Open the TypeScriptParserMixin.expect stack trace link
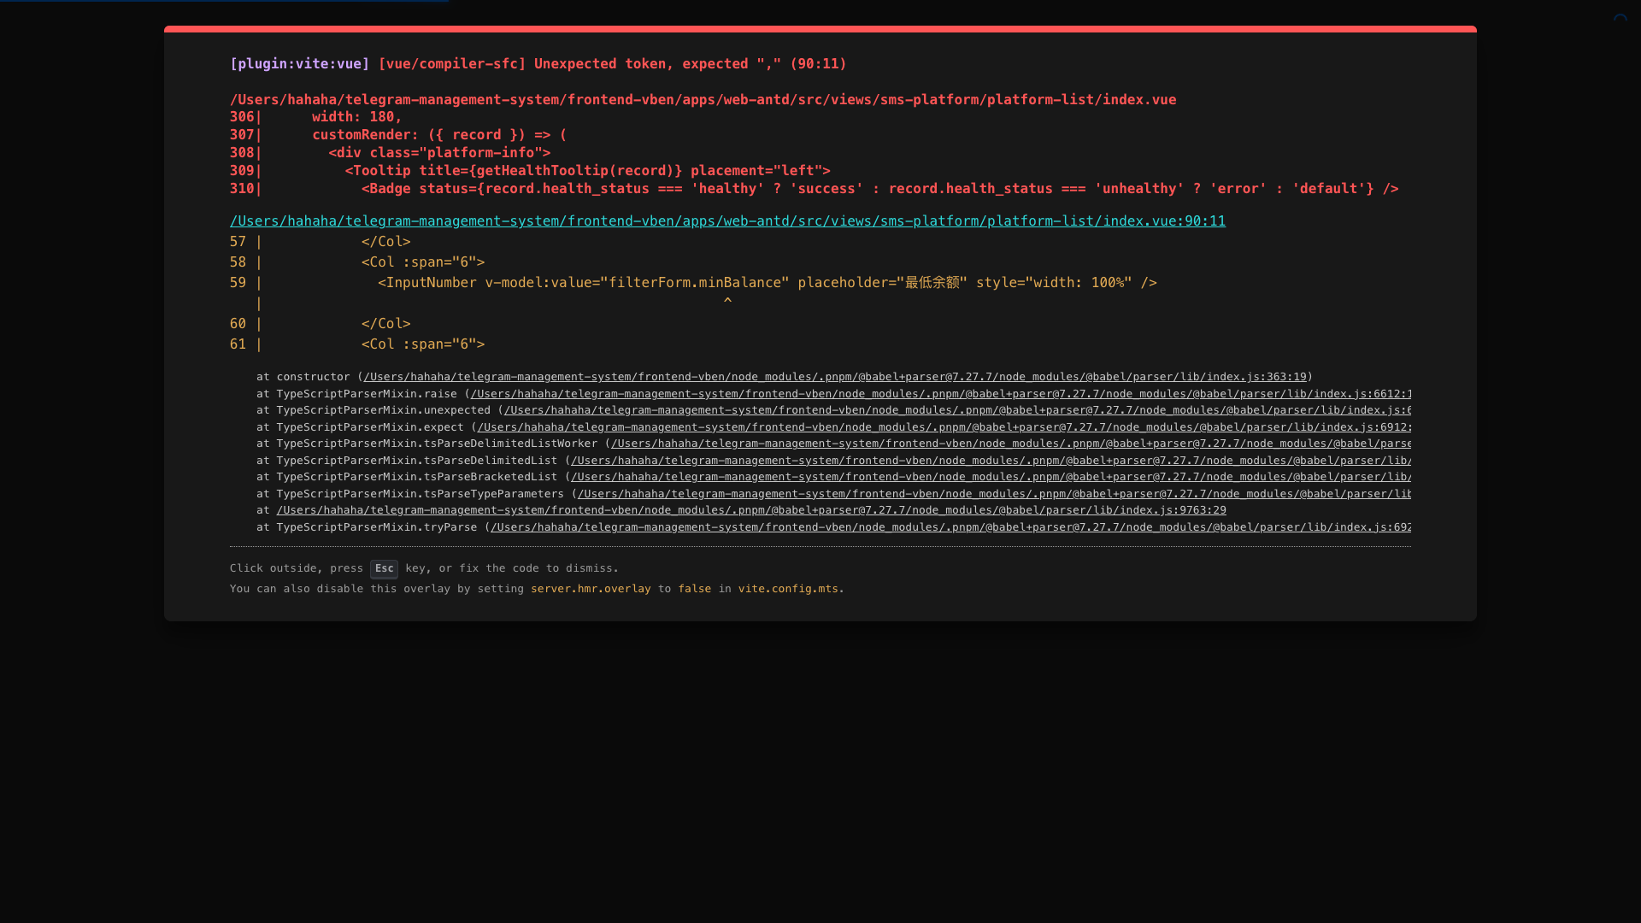The image size is (1641, 923). (944, 427)
